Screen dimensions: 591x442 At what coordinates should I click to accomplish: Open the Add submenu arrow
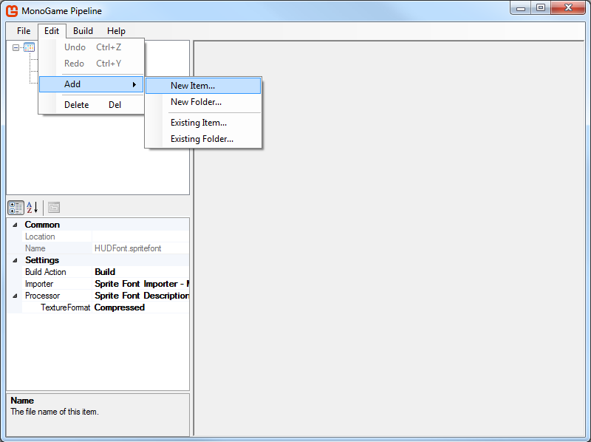(x=134, y=84)
